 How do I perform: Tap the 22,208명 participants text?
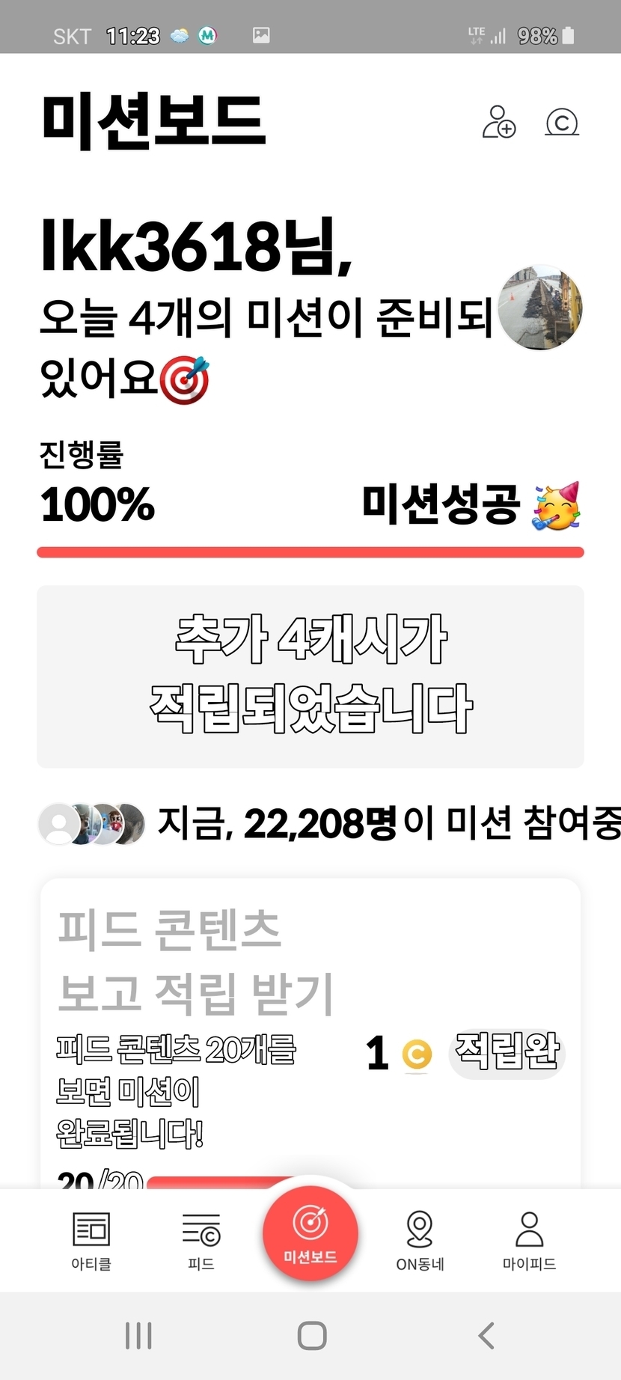tap(320, 823)
